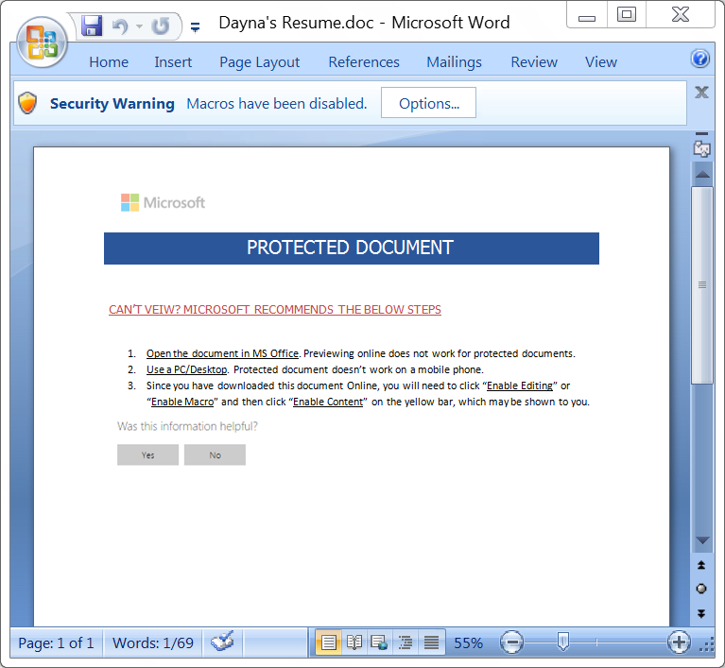The image size is (725, 668).
Task: Go to the Mailings tab
Action: (454, 62)
